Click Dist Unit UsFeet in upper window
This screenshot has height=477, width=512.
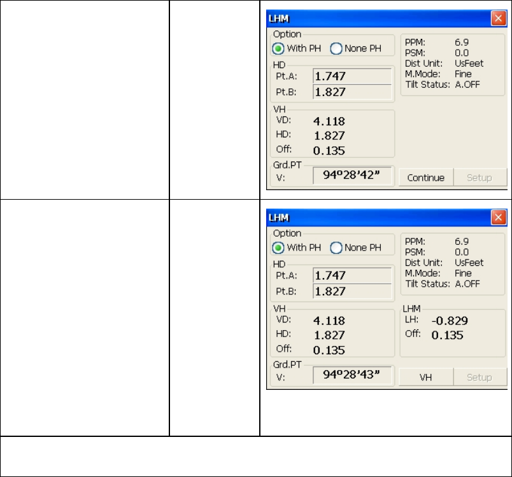point(469,63)
